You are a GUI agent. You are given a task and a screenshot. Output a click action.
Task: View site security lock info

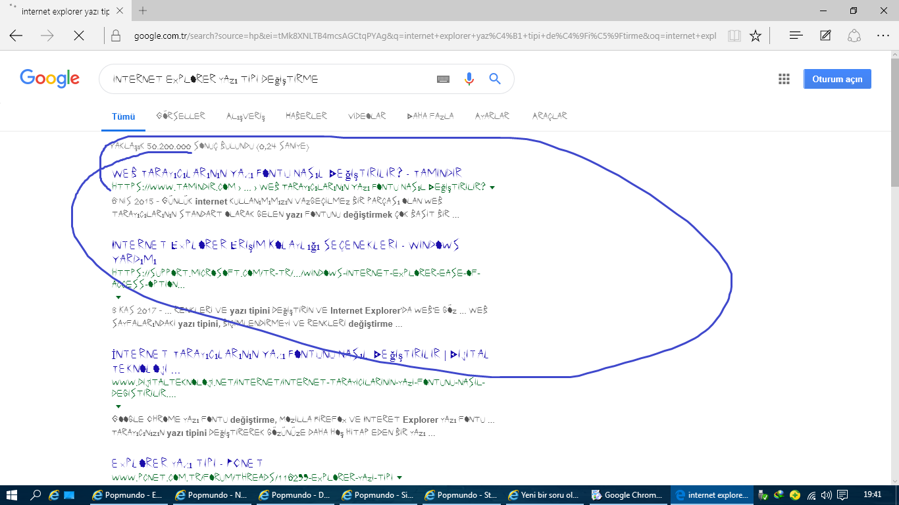click(116, 36)
